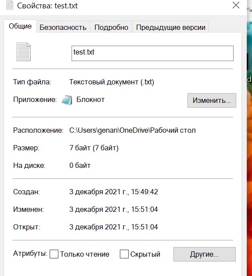Click the Размер: label
This screenshot has height=276, width=252.
click(x=26, y=148)
